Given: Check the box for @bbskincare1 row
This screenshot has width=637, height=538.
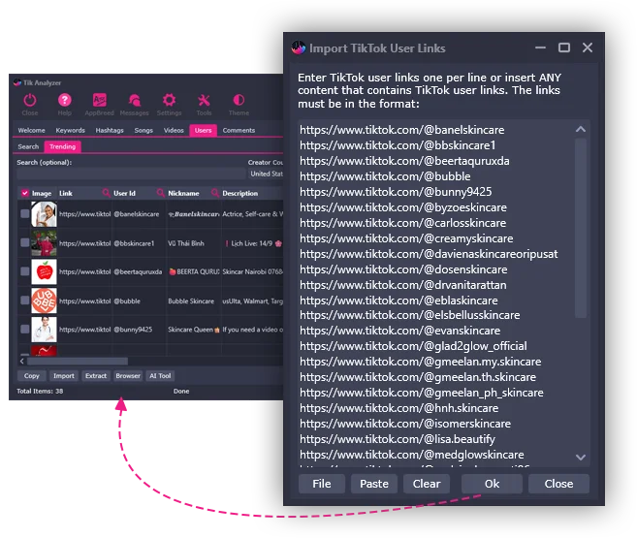Looking at the screenshot, I should [25, 242].
